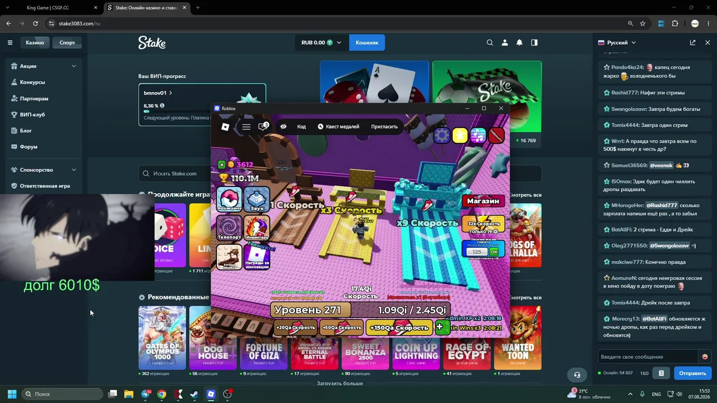The height and width of the screenshot is (403, 717).
Task: Click the music notes icon in Roblox
Action: (x=478, y=135)
